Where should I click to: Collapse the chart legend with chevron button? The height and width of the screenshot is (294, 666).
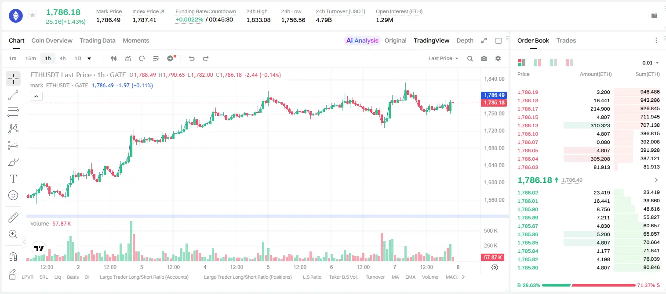pos(36,96)
